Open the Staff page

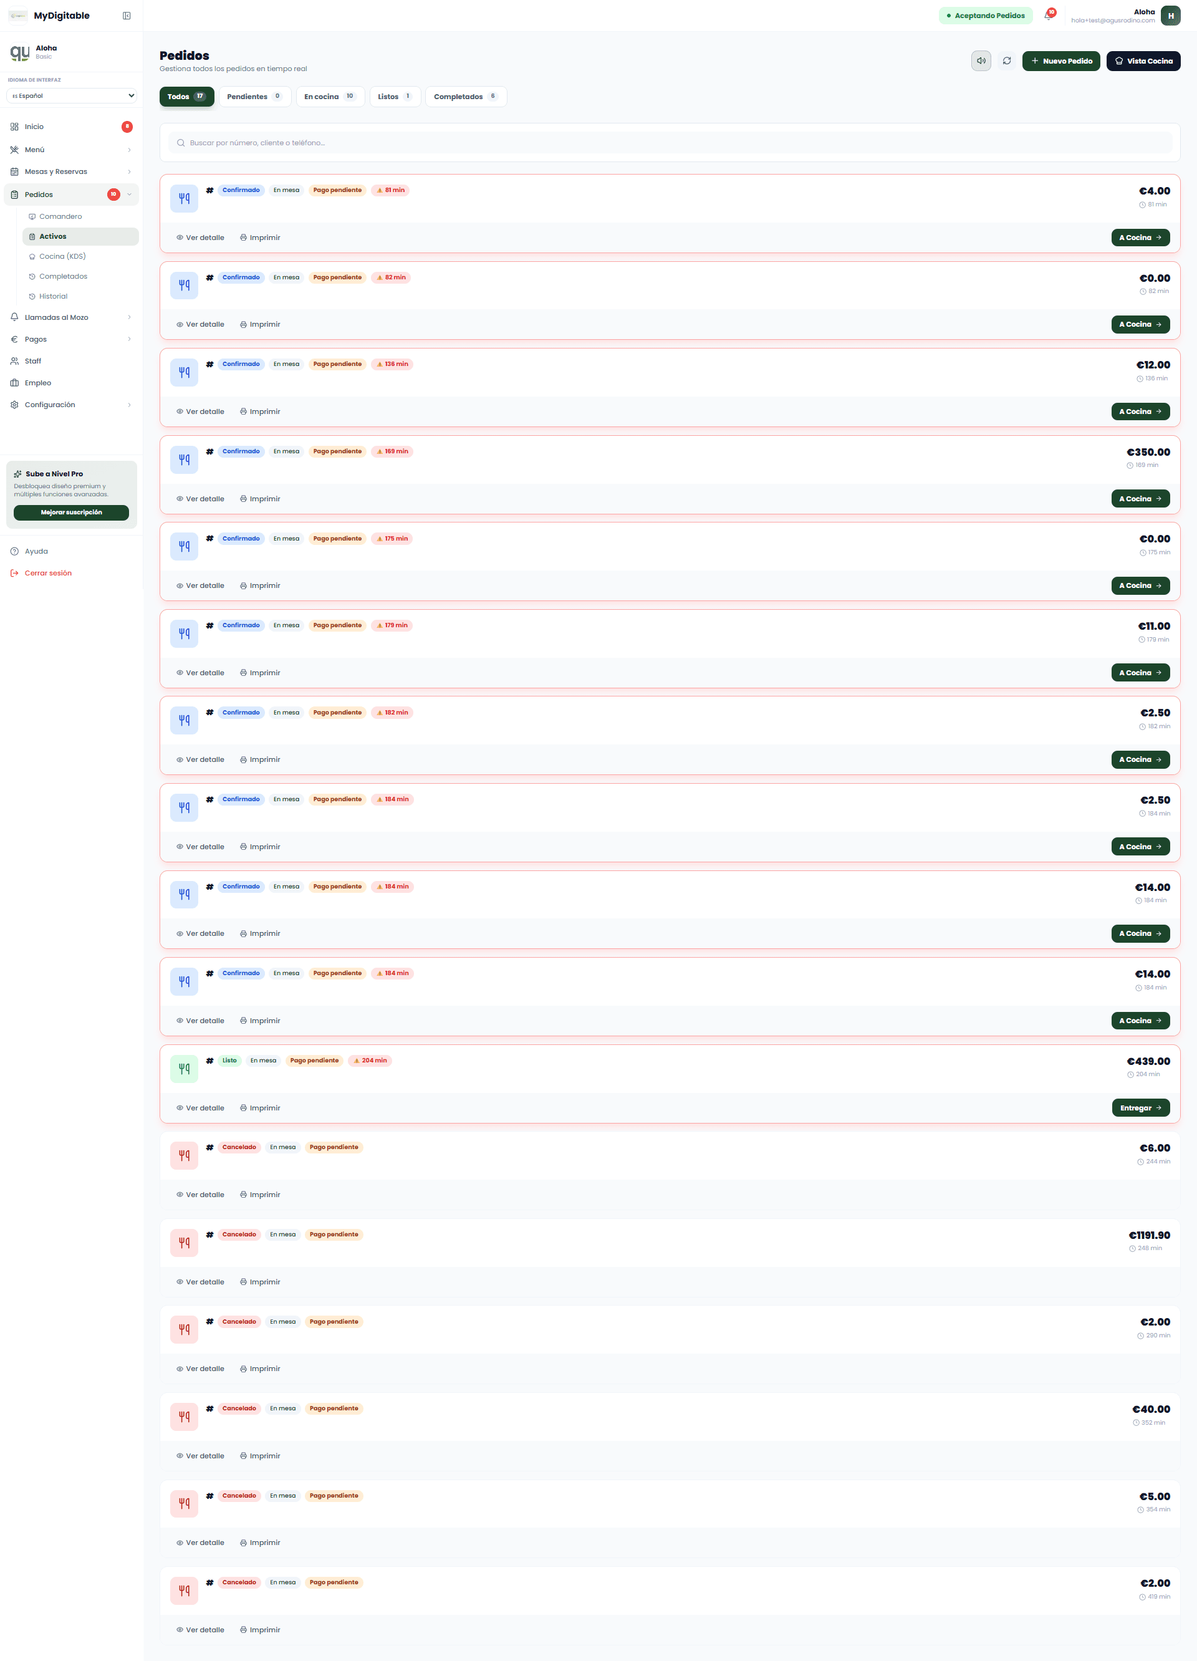(71, 361)
